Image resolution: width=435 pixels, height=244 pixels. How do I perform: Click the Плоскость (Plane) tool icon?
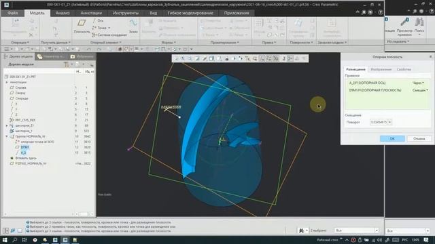coord(82,23)
